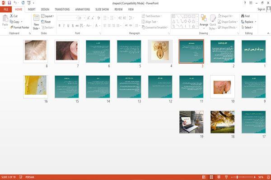Screen dimensions: 271x180
Task: Switch to the SLIDE SHOW tab
Action: point(102,9)
